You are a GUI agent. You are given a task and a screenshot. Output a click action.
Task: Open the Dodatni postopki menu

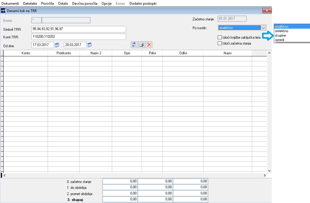(x=143, y=4)
